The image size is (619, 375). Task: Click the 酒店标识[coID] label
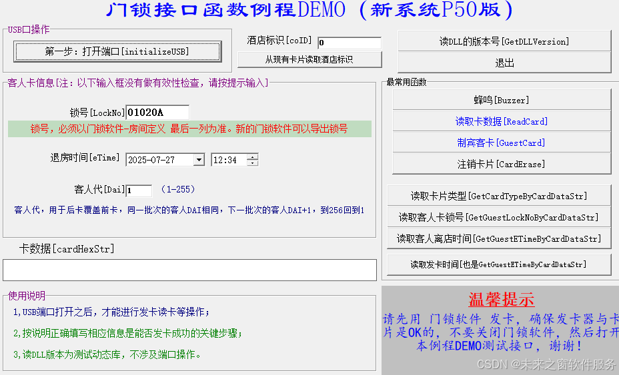279,40
